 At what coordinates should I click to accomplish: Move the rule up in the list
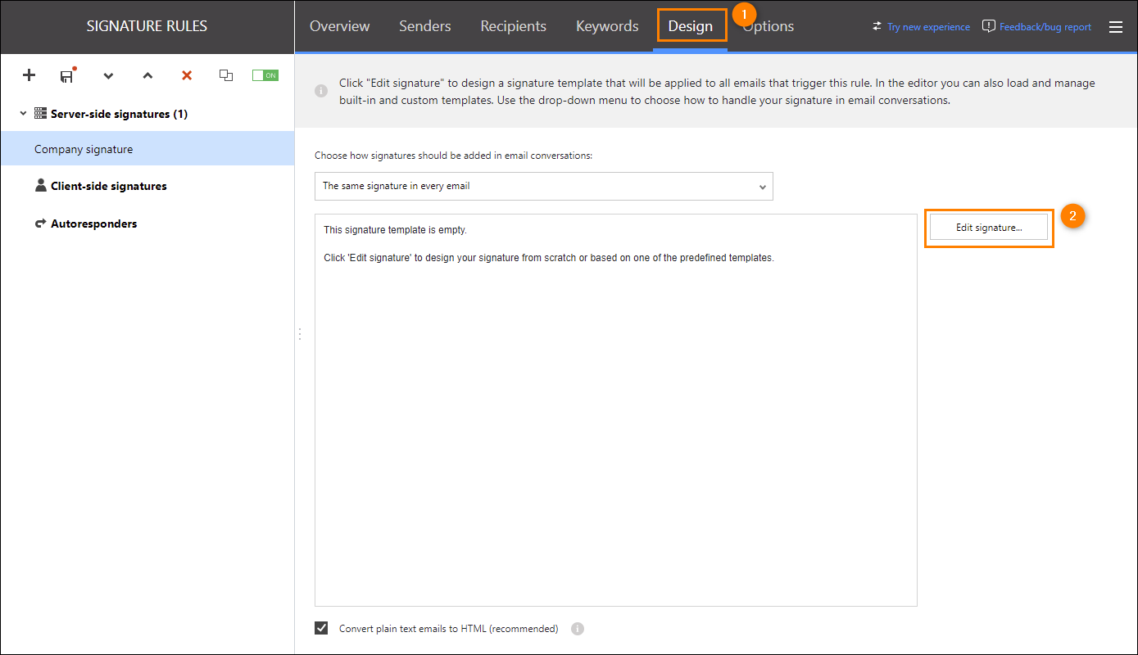147,75
